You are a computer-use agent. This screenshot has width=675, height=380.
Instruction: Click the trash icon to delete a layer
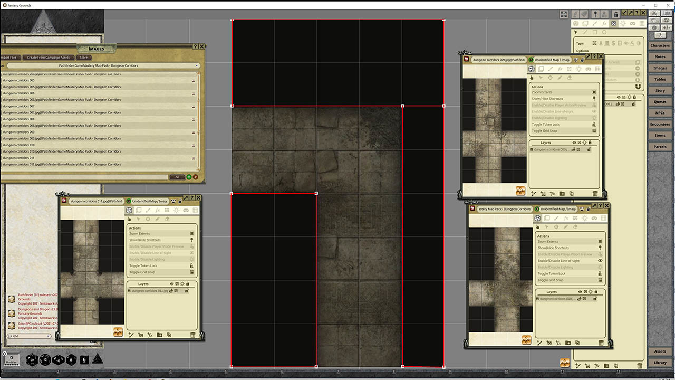[192, 335]
